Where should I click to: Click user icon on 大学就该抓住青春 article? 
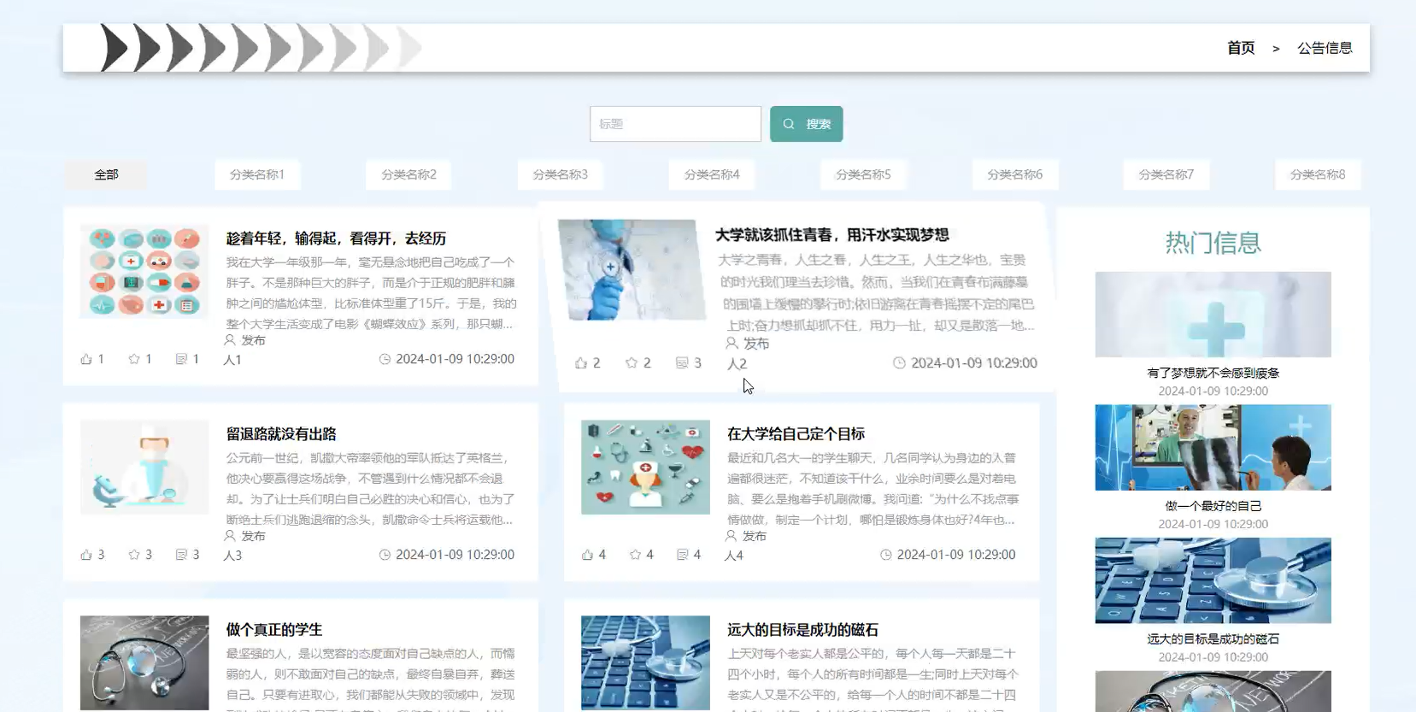[732, 343]
